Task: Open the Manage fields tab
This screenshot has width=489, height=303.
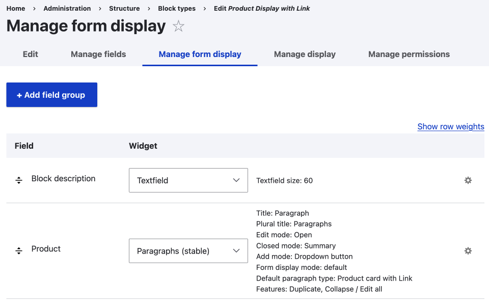Action: (98, 54)
